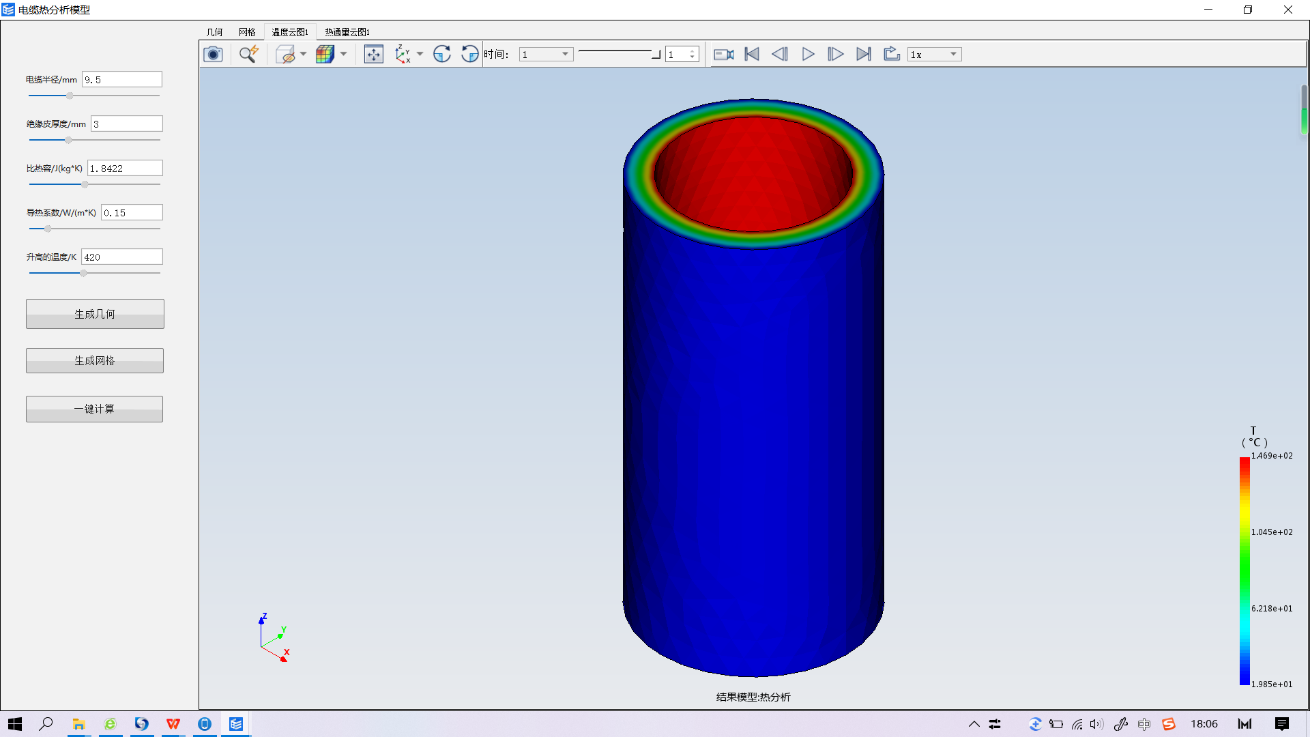Jump to the last animation frame
The image size is (1310, 737).
coord(863,54)
